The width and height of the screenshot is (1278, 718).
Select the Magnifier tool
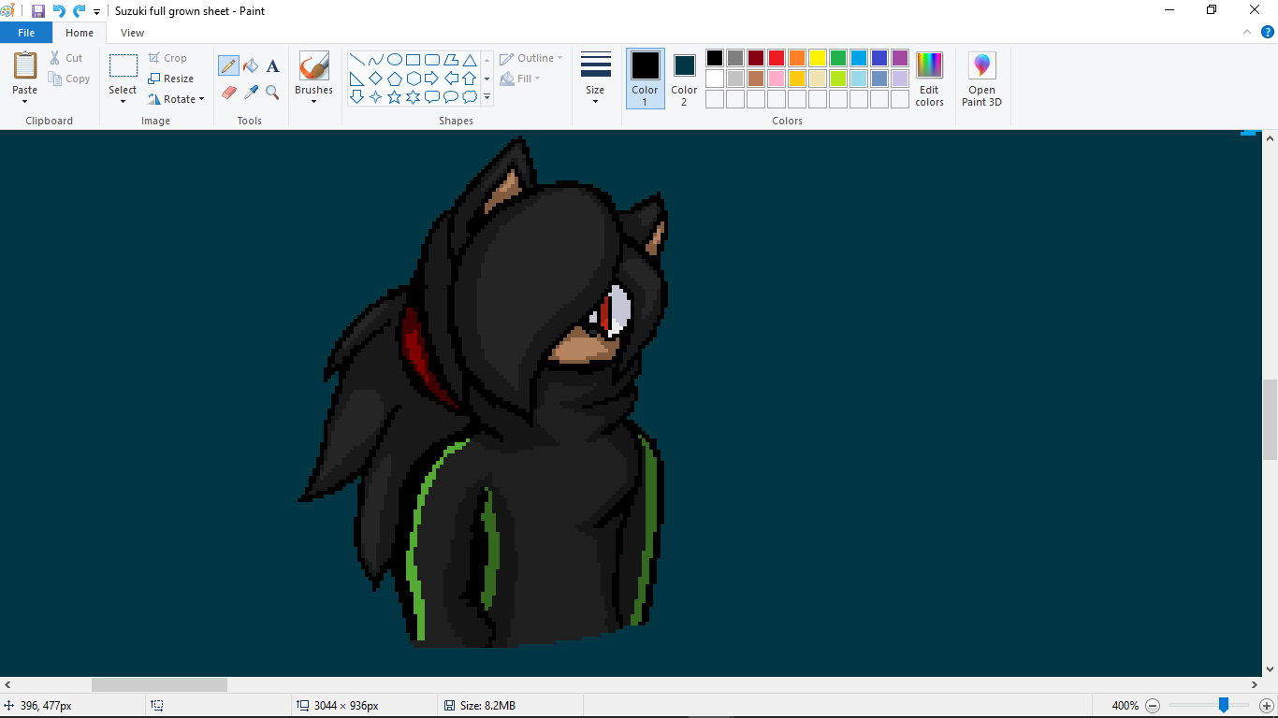point(272,92)
